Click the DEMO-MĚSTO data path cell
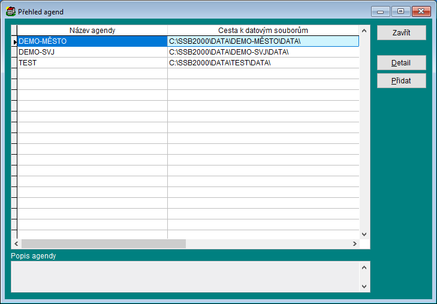The height and width of the screenshot is (304, 437). click(263, 41)
